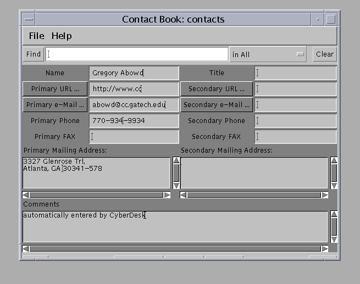Screen dimensions: 360x284
Task: Click the Comments vertical scrollbar down arrow
Action: tap(334, 239)
